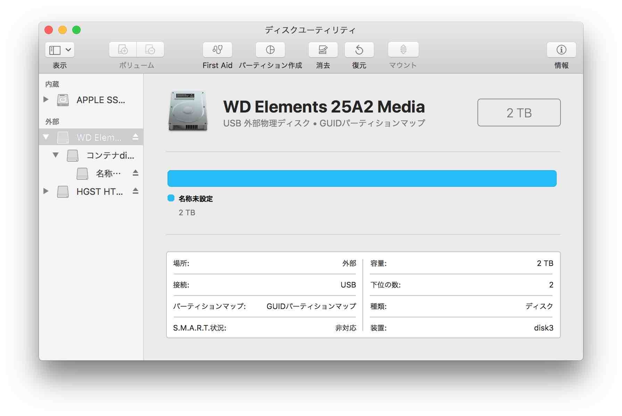622x416 pixels.
Task: Open the 表示 dropdown chevron
Action: pyautogui.click(x=68, y=50)
